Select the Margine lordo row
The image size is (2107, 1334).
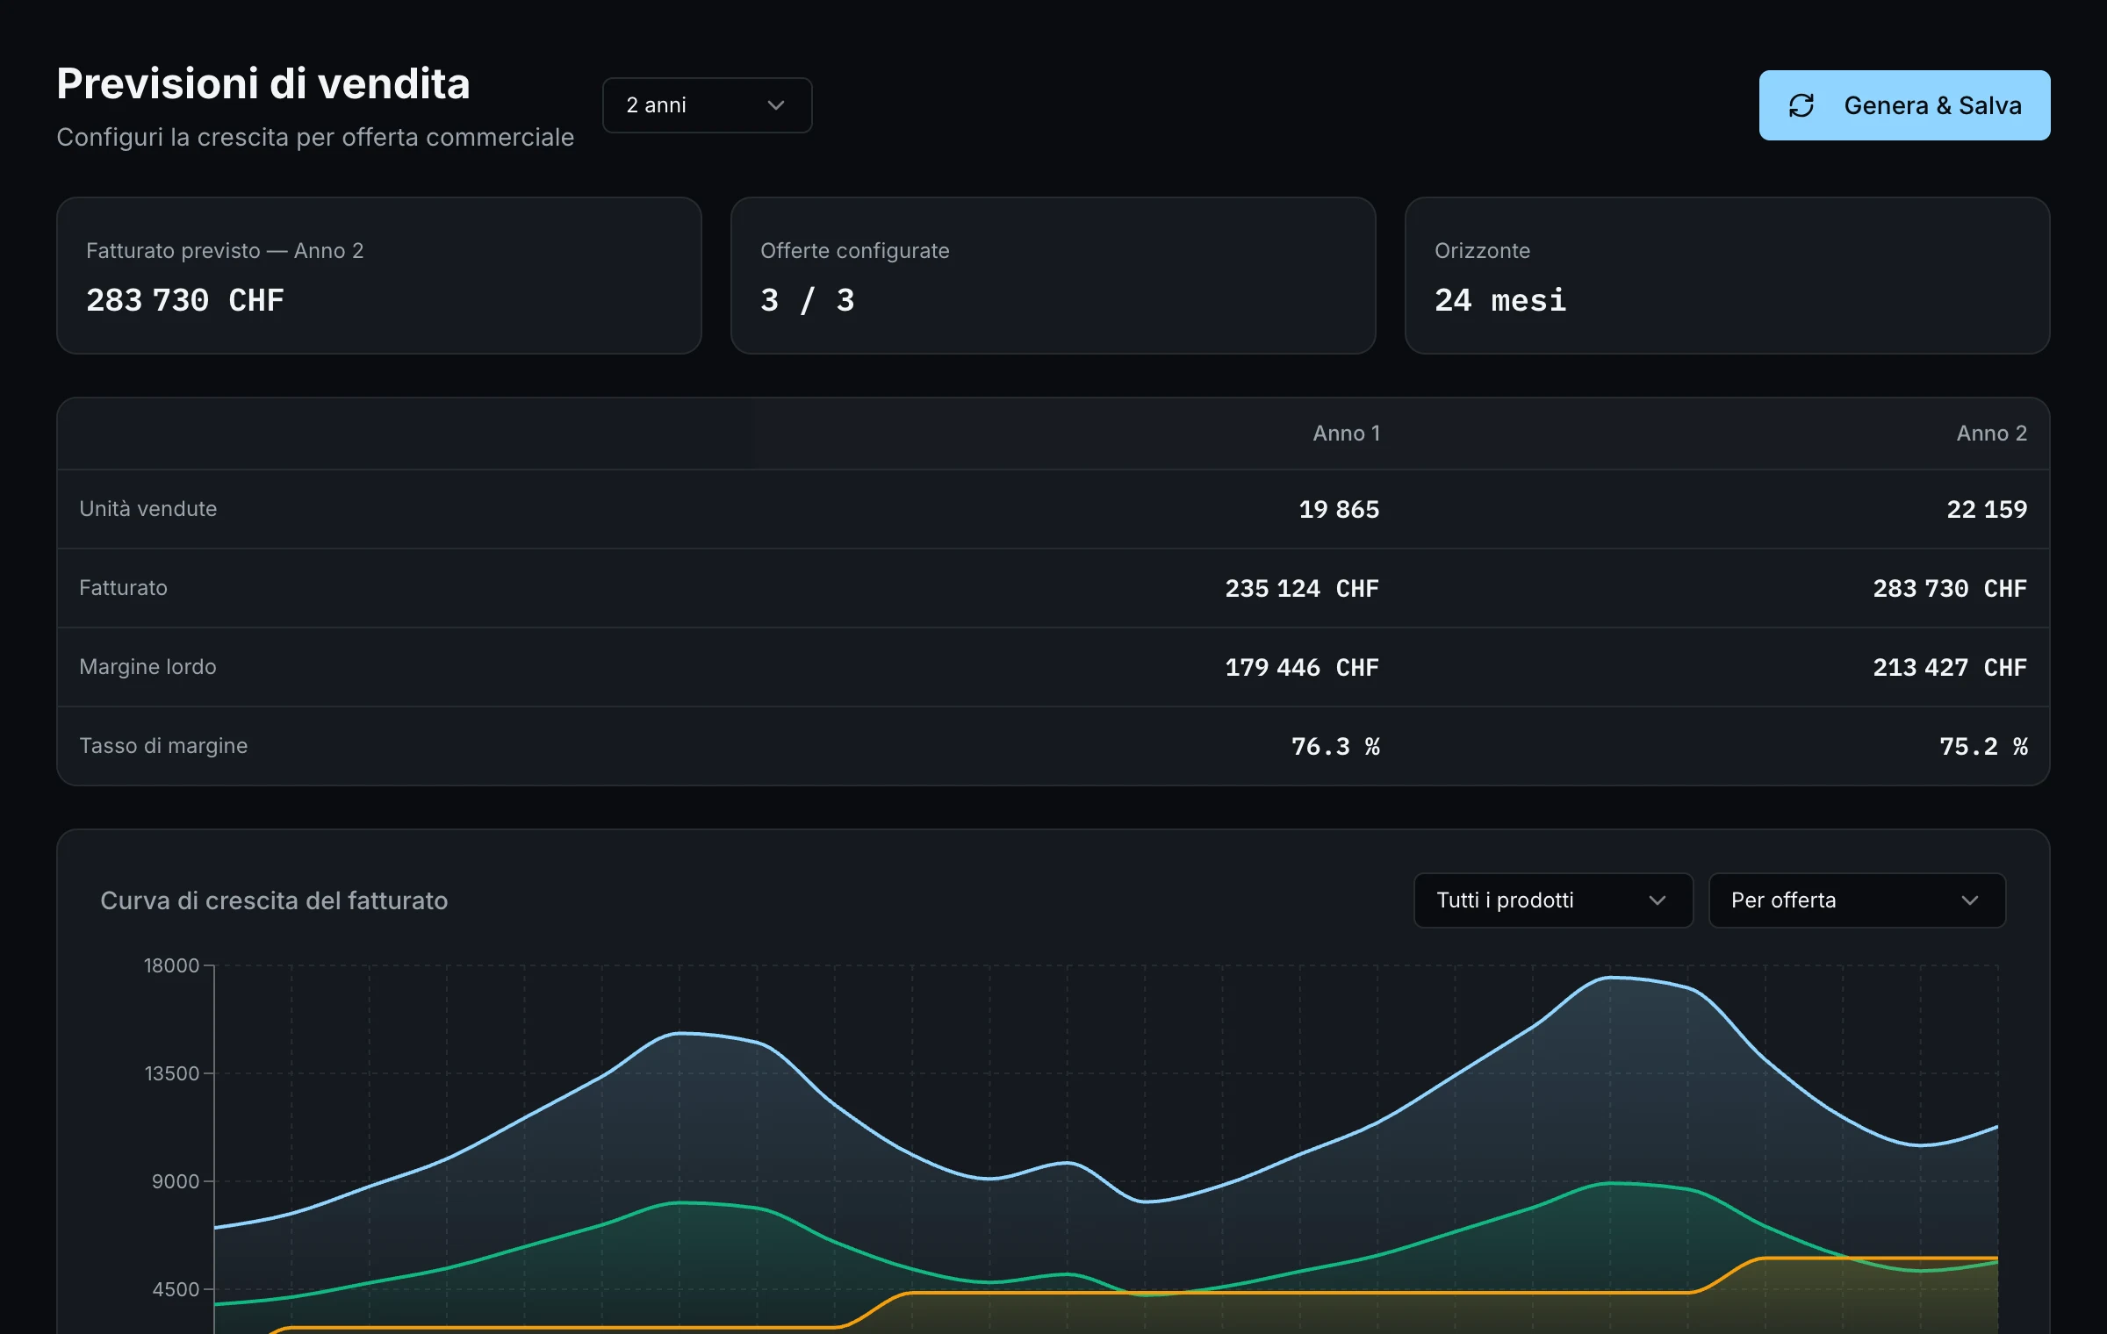pyautogui.click(x=1053, y=667)
